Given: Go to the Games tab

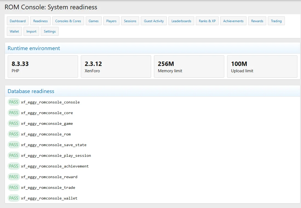Looking at the screenshot, I should pyautogui.click(x=93, y=21).
